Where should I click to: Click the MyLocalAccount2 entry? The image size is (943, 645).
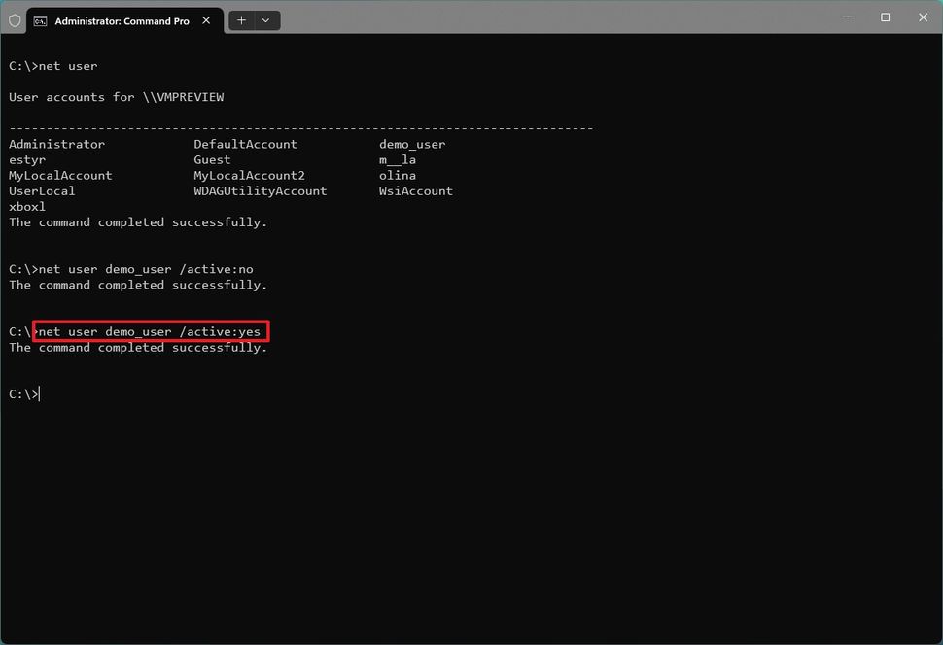tap(259, 175)
